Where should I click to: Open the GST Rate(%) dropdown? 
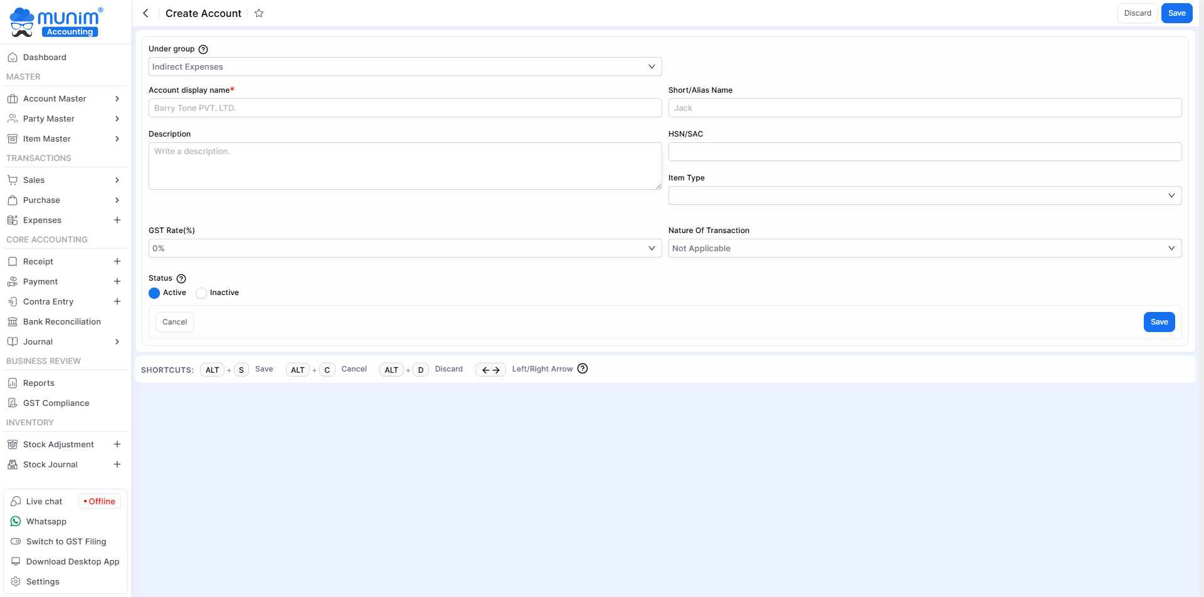click(404, 248)
